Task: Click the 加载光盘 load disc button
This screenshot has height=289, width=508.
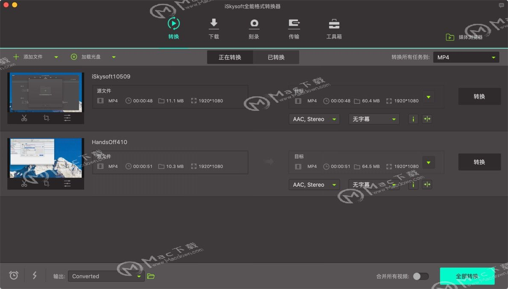Action: click(86, 57)
